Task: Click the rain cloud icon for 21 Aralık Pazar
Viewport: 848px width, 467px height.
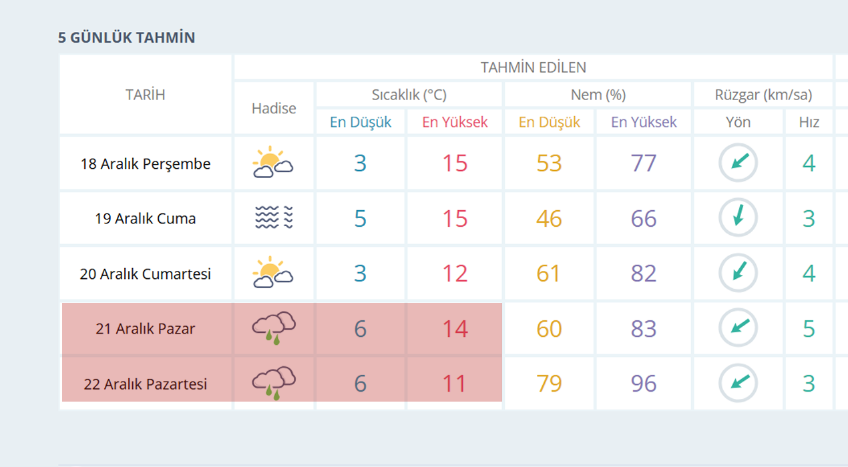Action: [x=273, y=328]
